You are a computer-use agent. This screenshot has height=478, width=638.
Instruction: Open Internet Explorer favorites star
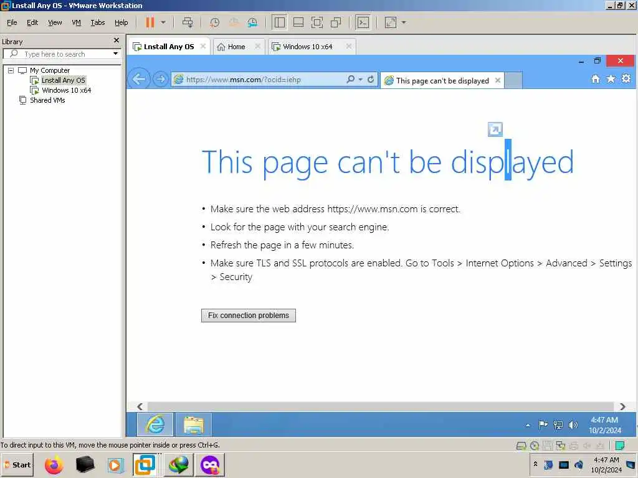[x=611, y=79]
